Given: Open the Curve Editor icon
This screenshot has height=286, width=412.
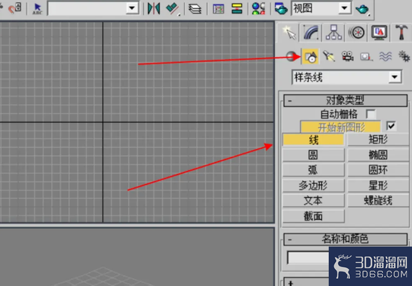Looking at the screenshot, I should pyautogui.click(x=218, y=9).
